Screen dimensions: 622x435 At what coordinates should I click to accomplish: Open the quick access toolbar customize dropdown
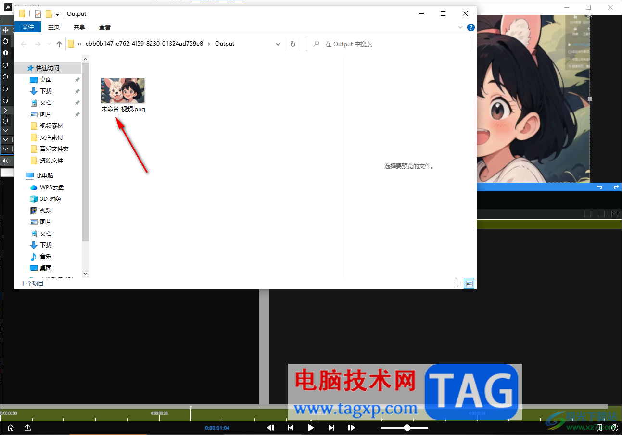click(57, 14)
